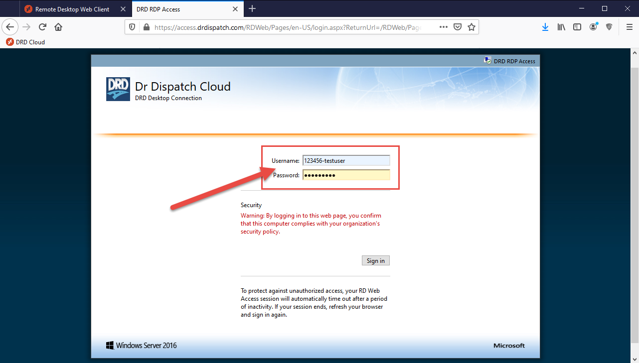Viewport: 639px width, 363px height.
Task: Open the browser home page
Action: tap(58, 27)
